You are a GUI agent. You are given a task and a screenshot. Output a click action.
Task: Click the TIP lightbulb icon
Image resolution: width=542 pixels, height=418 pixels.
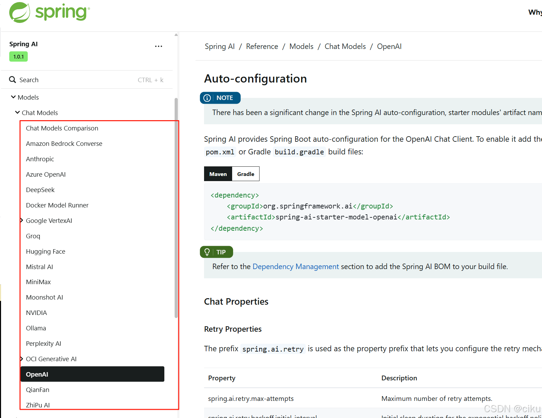207,252
